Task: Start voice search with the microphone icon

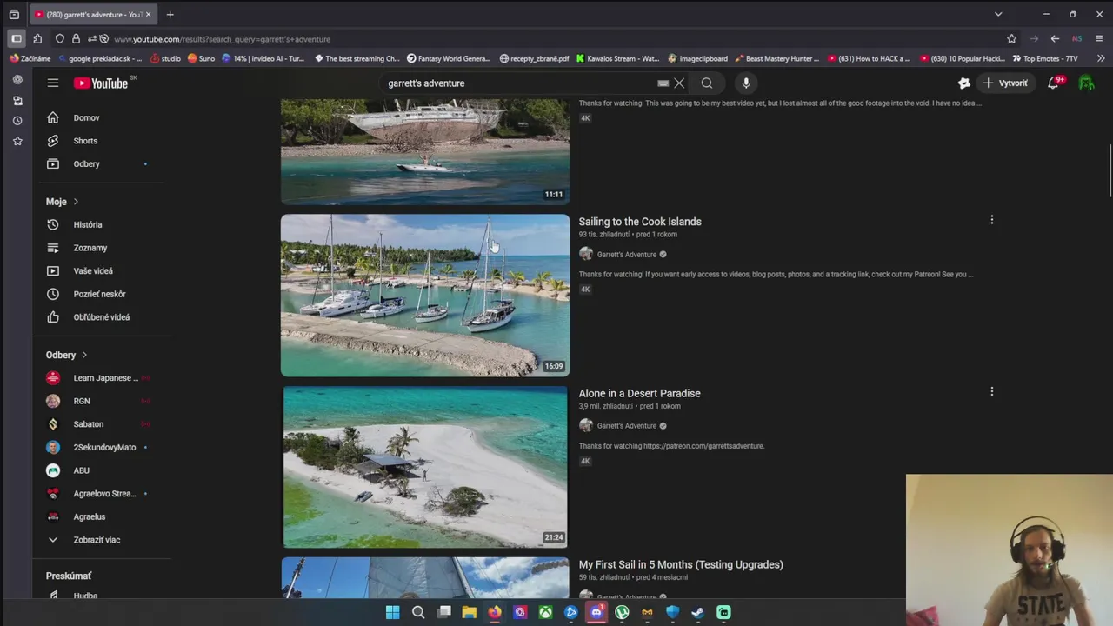Action: [746, 83]
